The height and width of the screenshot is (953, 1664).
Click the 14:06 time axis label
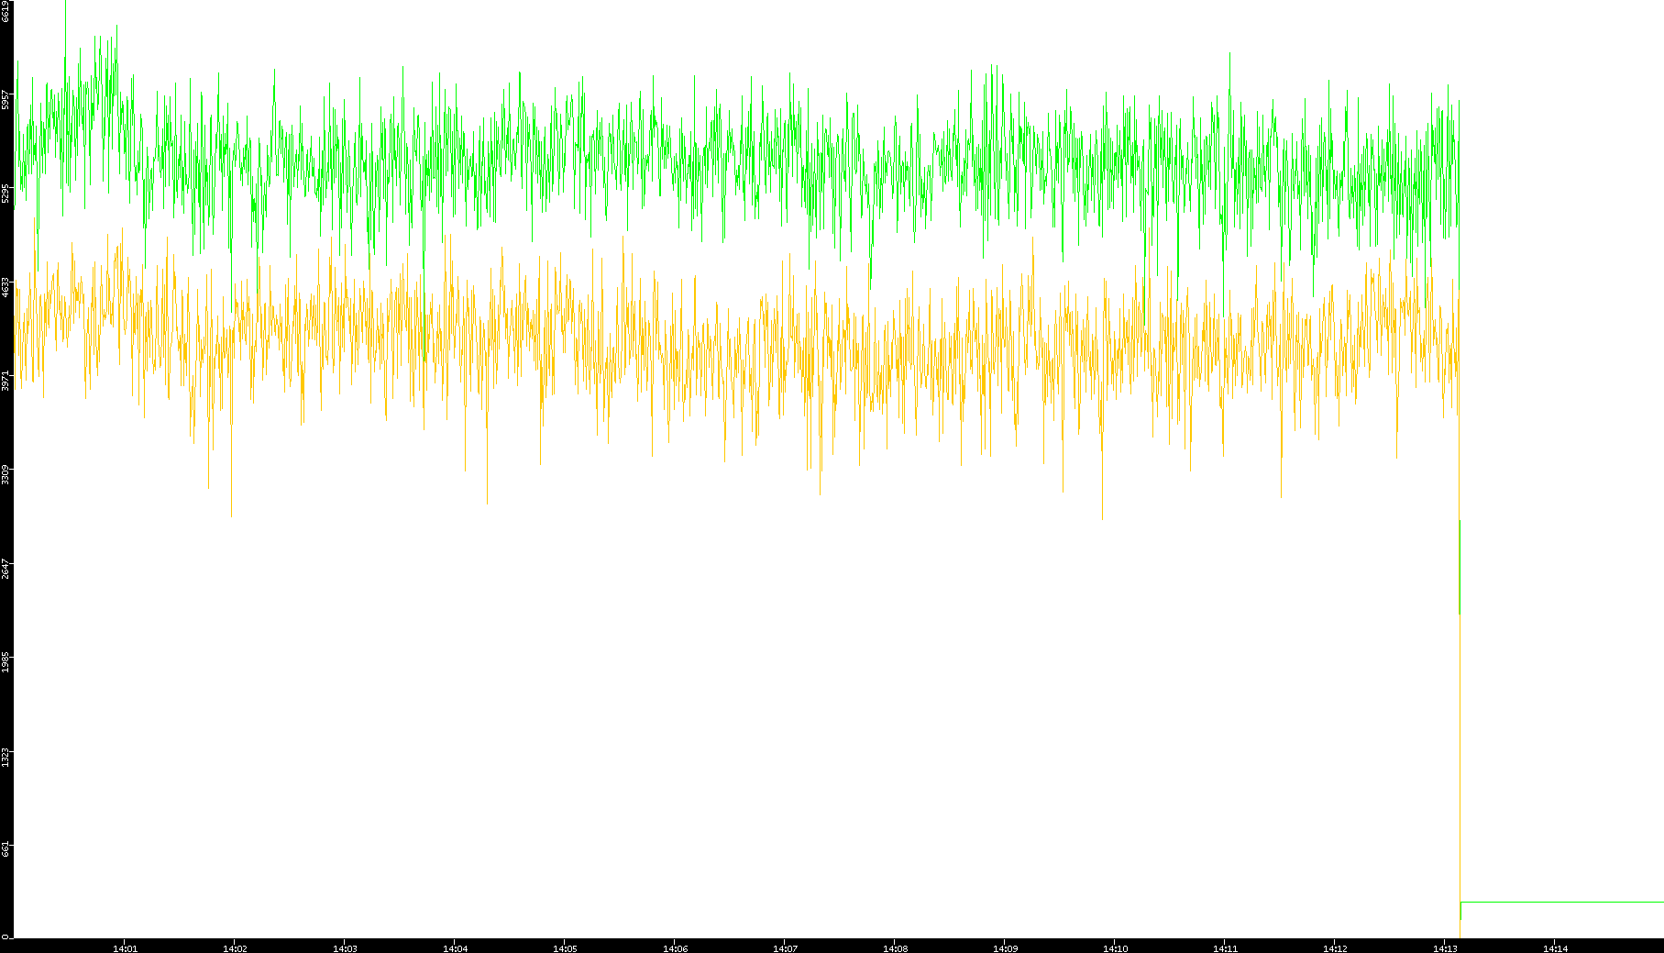click(x=675, y=948)
